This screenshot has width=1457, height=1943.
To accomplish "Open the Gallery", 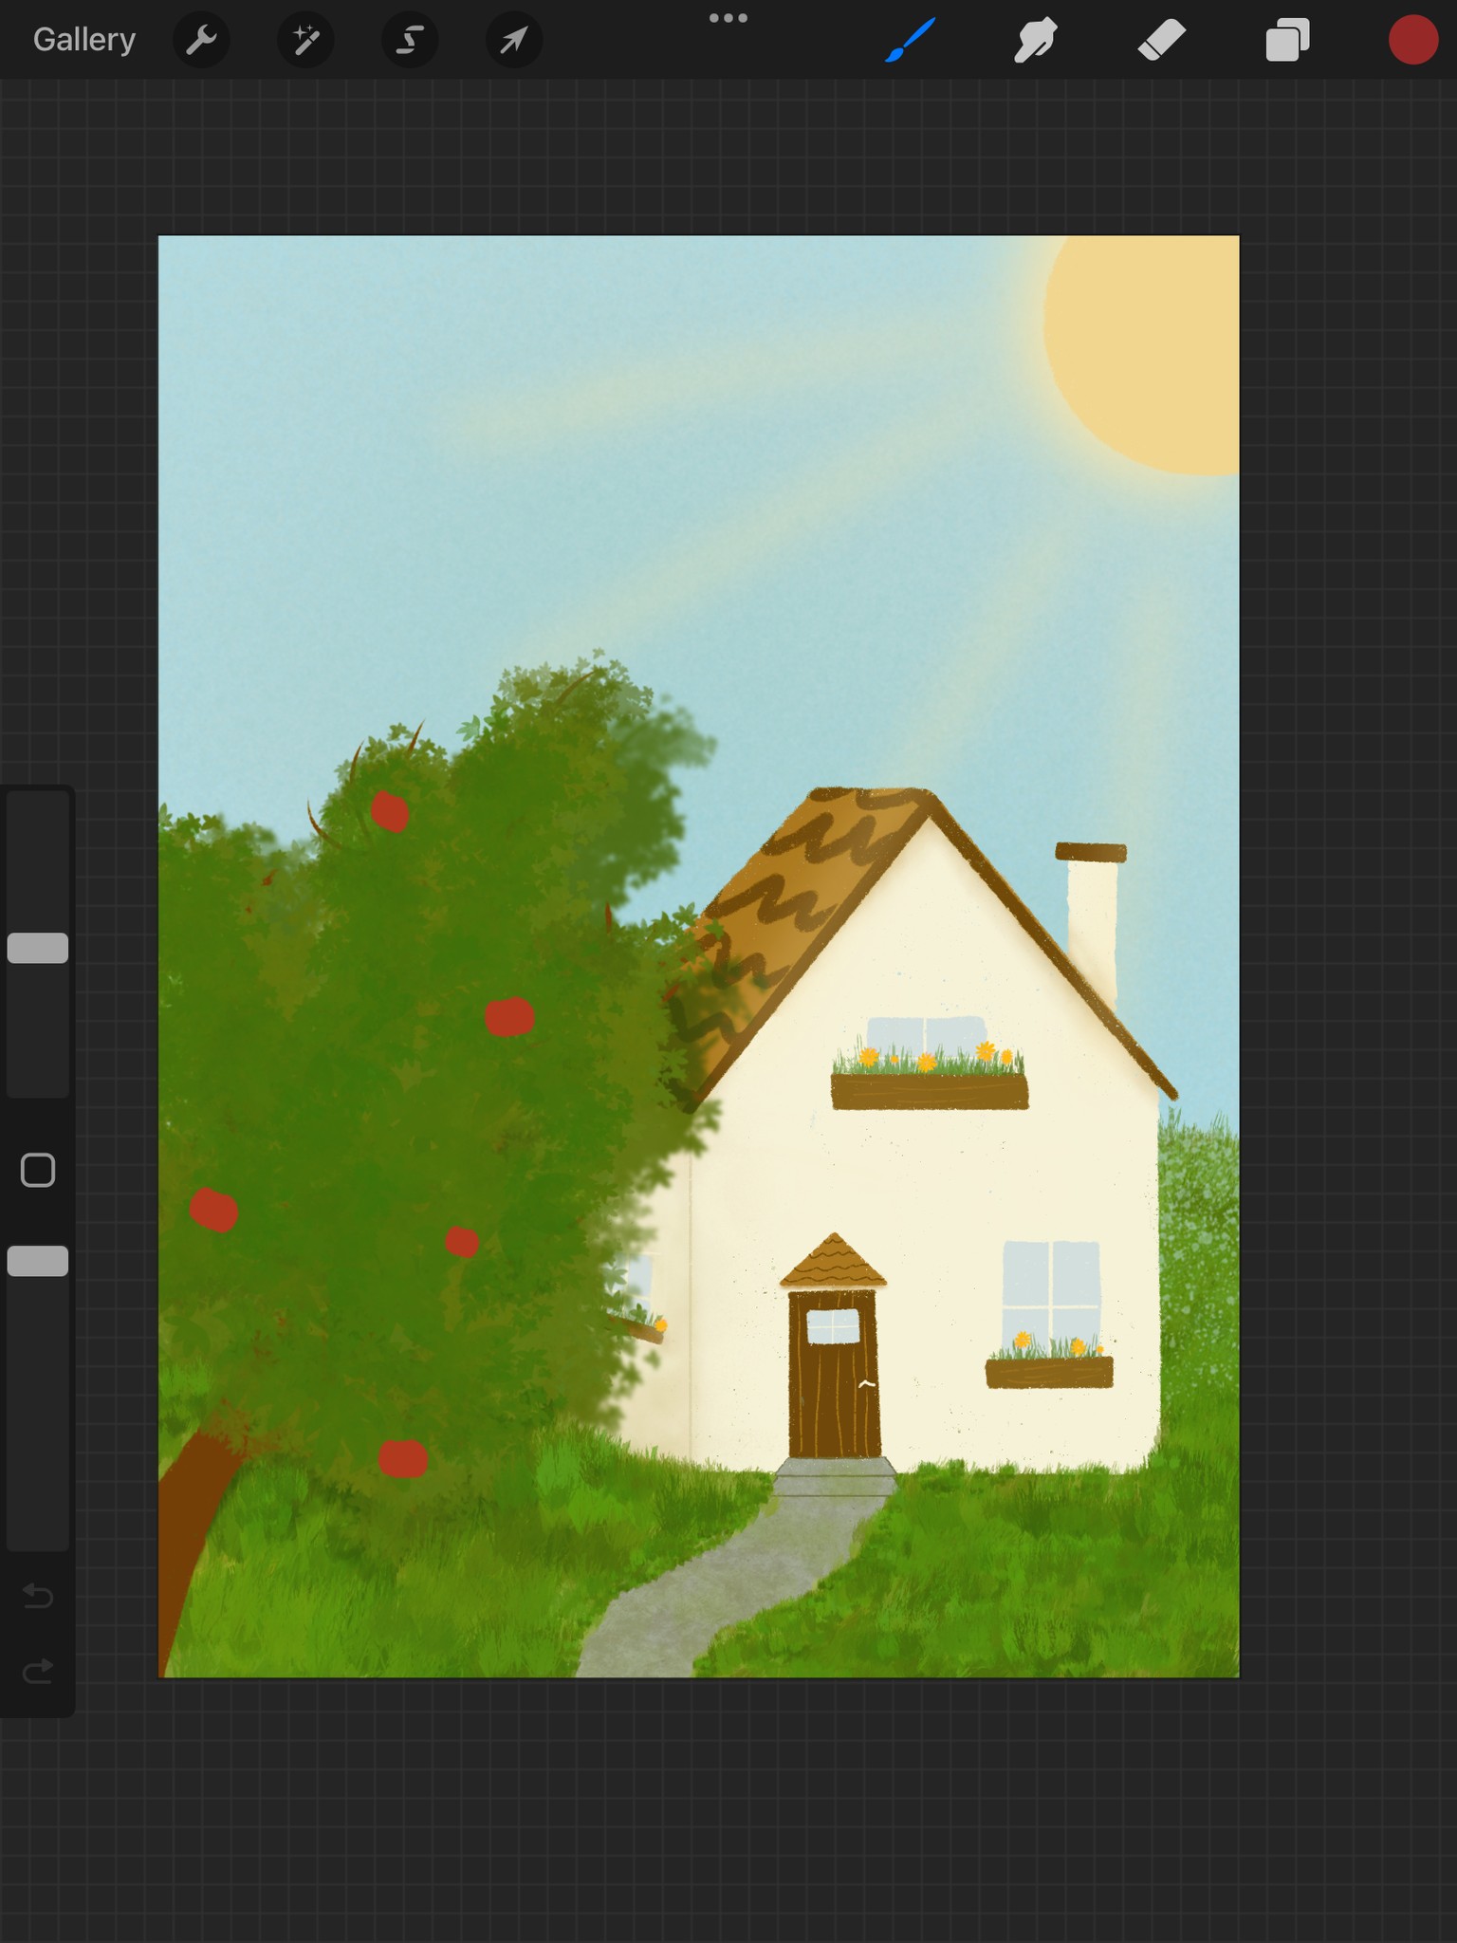I will pos(84,40).
